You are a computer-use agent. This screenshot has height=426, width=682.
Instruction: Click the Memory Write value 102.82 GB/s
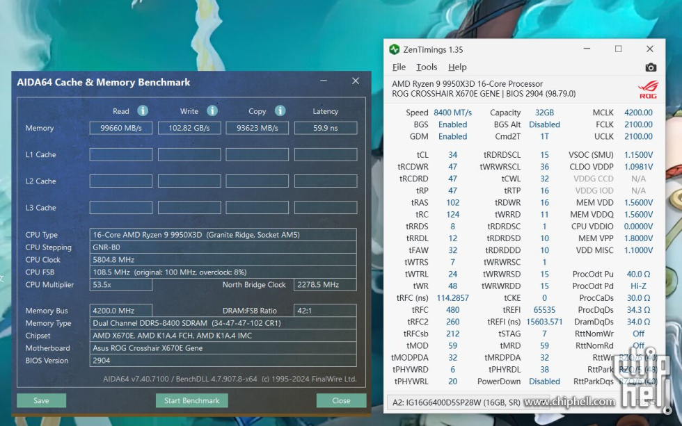[x=189, y=128]
